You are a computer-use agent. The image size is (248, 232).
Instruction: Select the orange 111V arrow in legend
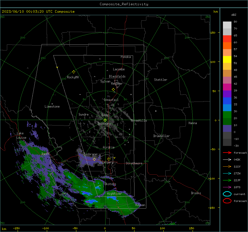(x=227, y=166)
